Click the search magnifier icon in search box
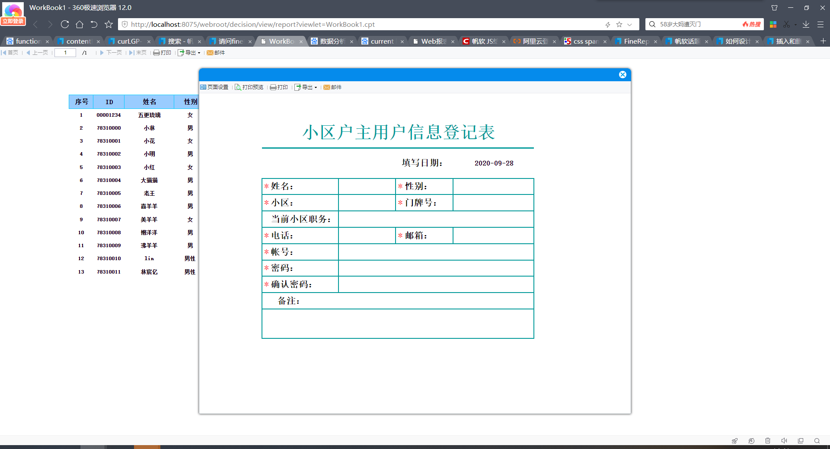The width and height of the screenshot is (830, 449). pos(652,24)
